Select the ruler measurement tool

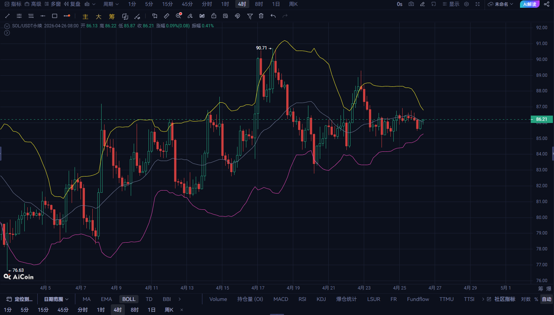coord(167,16)
